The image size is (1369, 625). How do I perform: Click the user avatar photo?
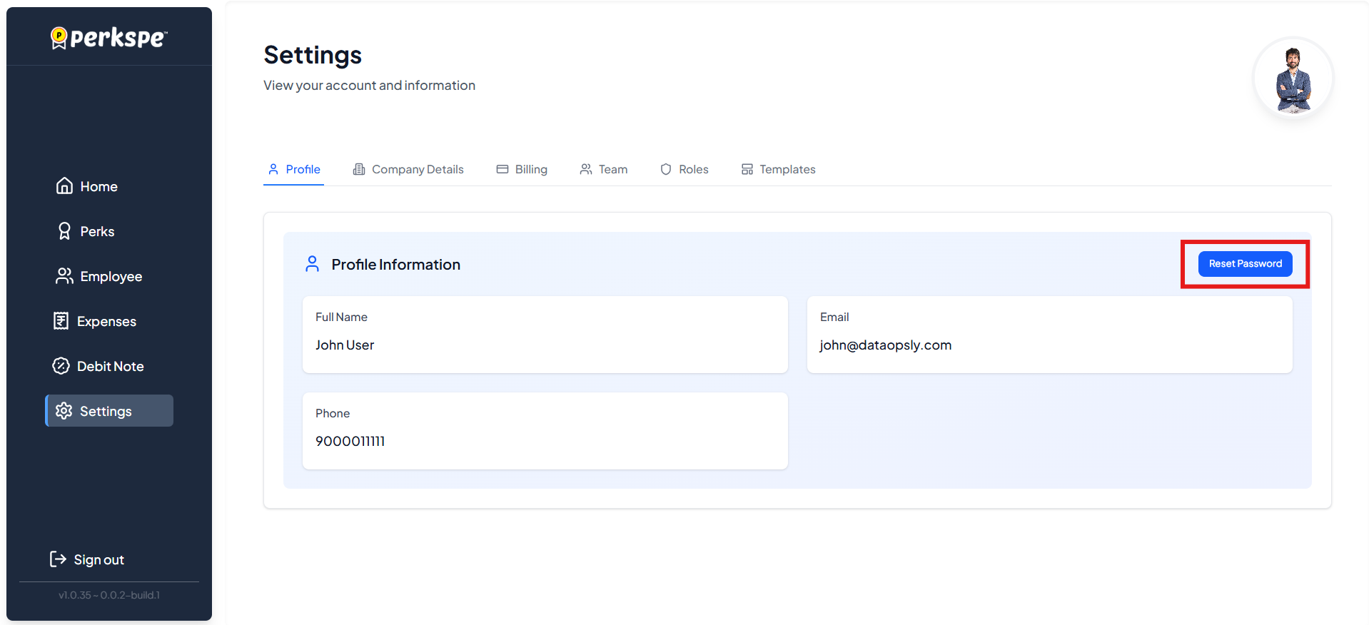pos(1293,78)
